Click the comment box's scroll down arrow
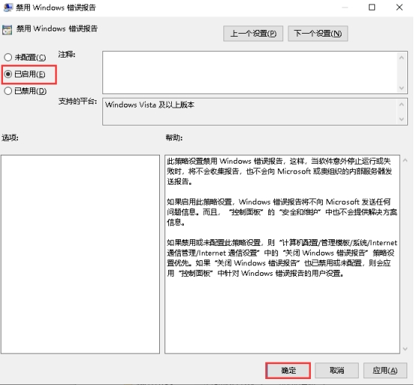The height and width of the screenshot is (385, 414). 401,88
